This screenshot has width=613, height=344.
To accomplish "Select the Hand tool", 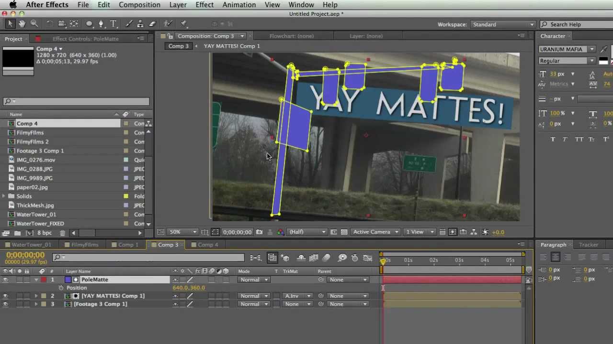I will 23,24.
